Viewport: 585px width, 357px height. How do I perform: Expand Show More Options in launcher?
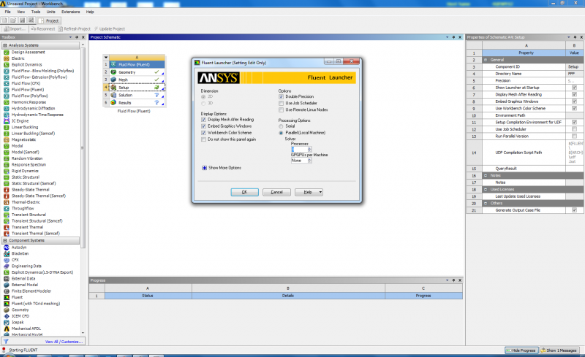[x=205, y=168]
